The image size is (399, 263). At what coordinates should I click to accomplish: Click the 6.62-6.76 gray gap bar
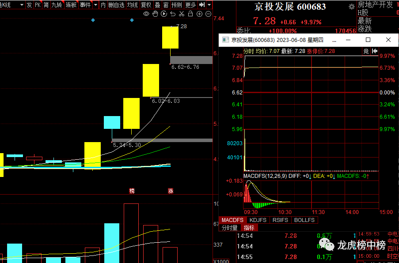pos(191,60)
